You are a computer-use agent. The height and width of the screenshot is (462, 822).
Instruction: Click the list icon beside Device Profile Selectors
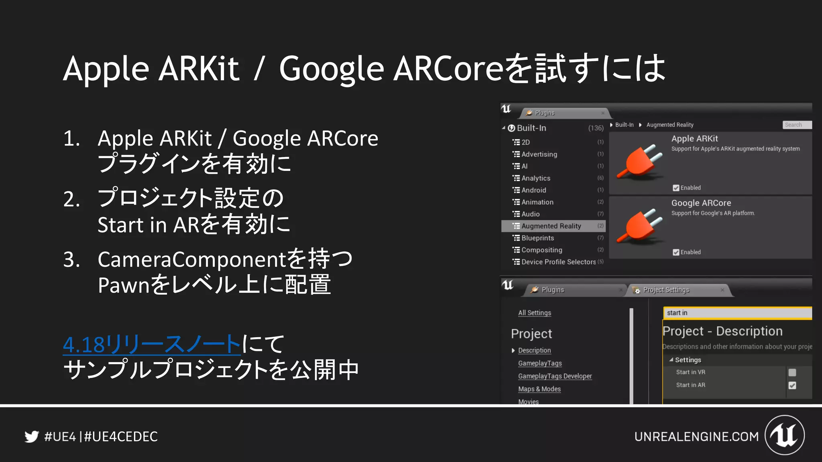click(x=516, y=262)
